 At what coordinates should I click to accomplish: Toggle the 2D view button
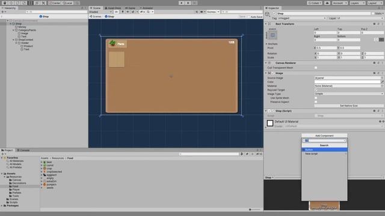[x=116, y=12]
